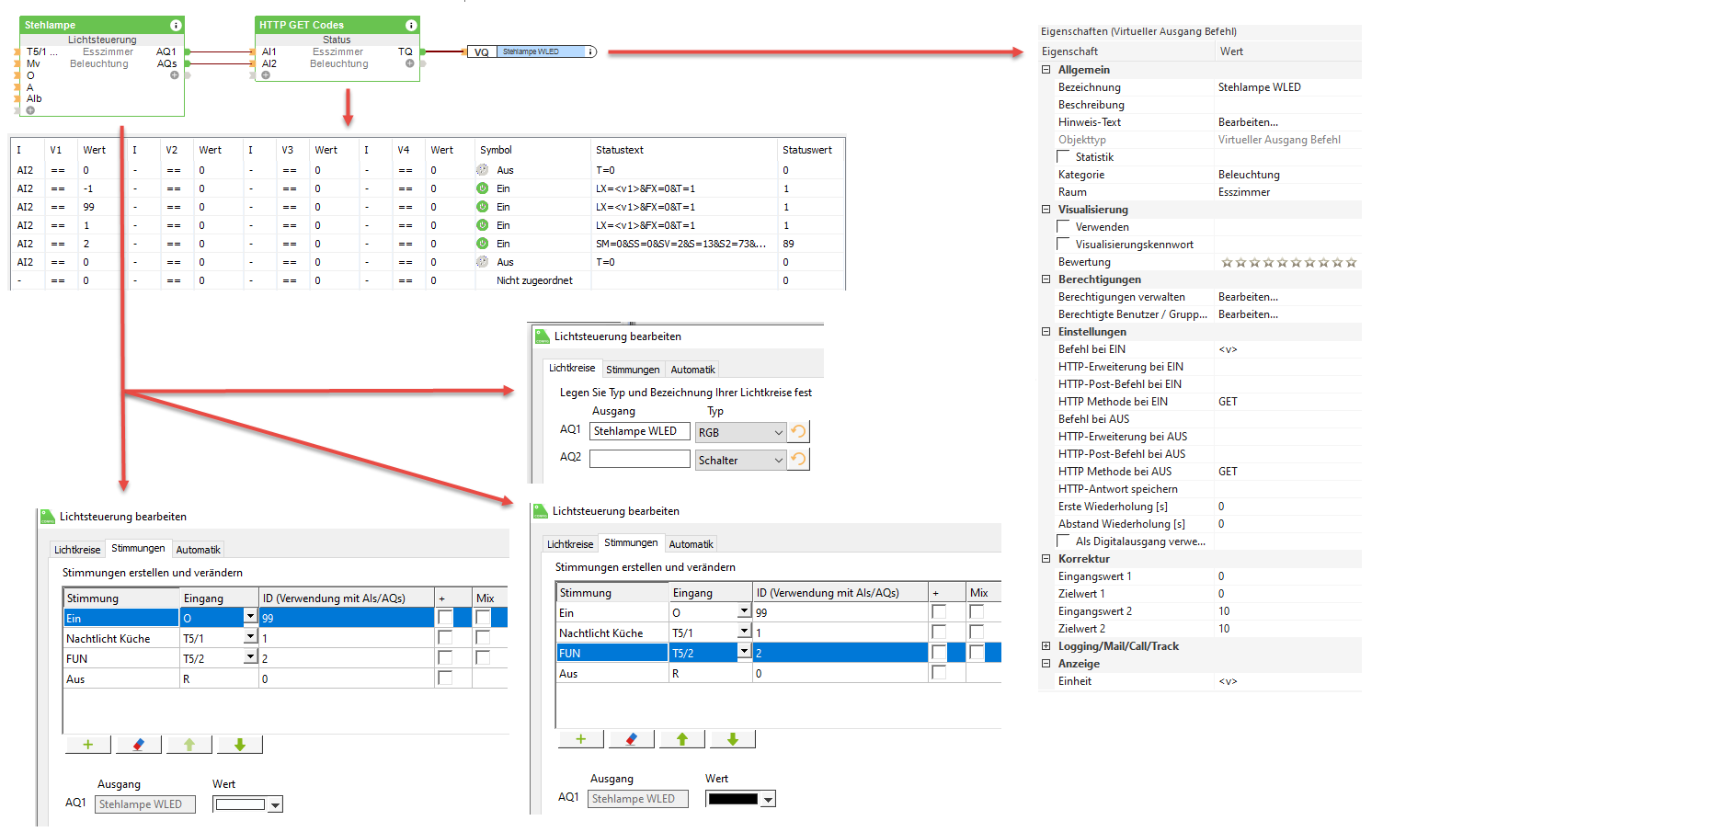The width and height of the screenshot is (1726, 832).
Task: Open the T5/2 Eingang dropdown in the left dialog
Action: [249, 657]
